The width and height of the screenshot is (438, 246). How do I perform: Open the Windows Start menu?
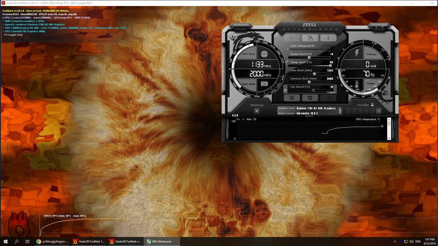tap(6, 242)
